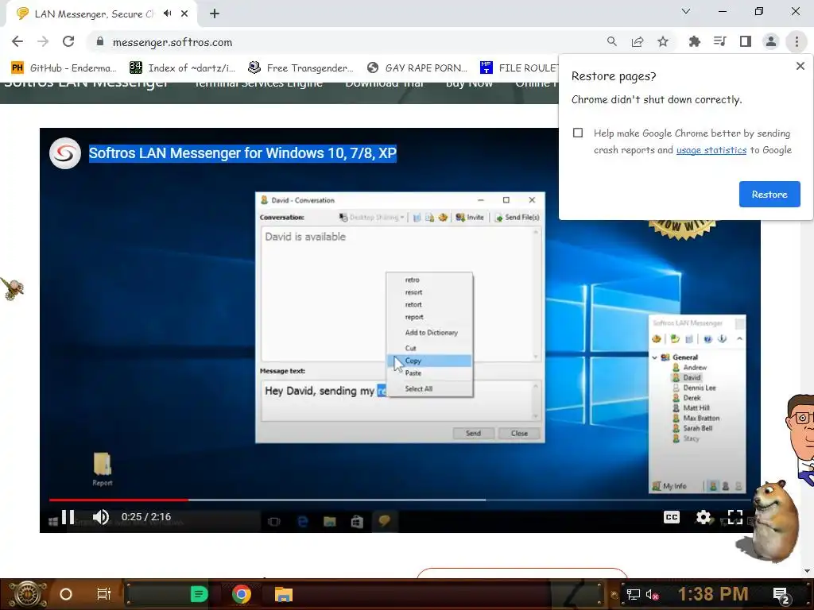Open the GitHub - Enderma bookmark
814x610 pixels.
tap(64, 68)
